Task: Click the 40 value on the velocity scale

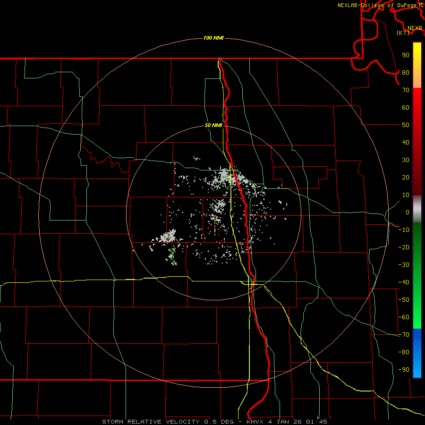Action: (406, 142)
